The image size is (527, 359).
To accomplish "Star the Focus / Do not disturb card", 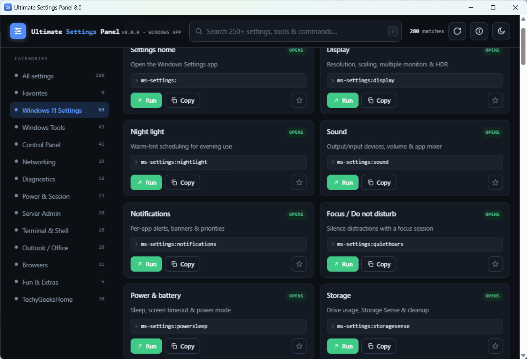I will [x=495, y=264].
